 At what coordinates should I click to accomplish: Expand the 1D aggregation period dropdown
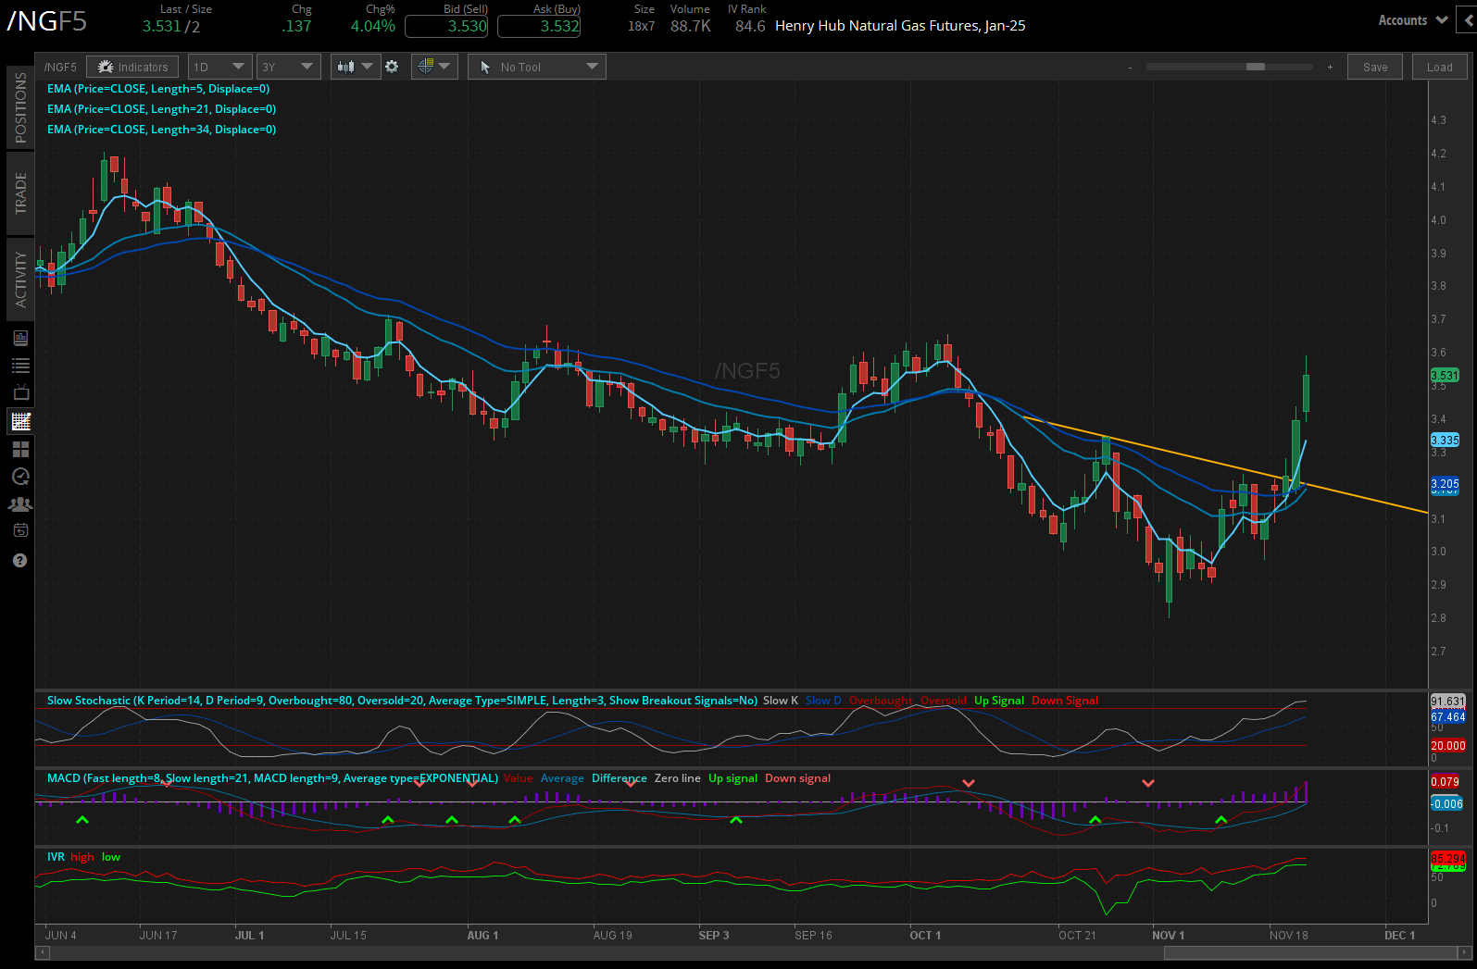tap(219, 67)
